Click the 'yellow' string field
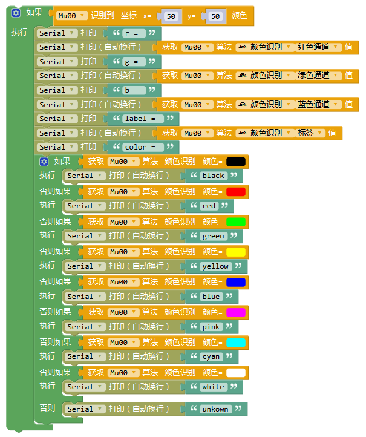The width and height of the screenshot is (366, 437). tap(215, 266)
